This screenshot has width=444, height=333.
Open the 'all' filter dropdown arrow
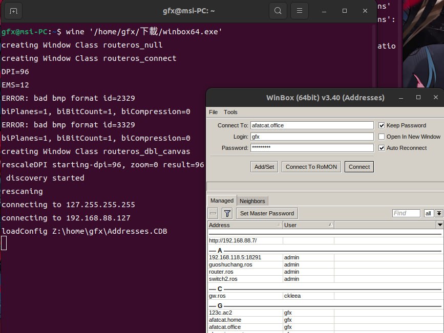click(439, 213)
